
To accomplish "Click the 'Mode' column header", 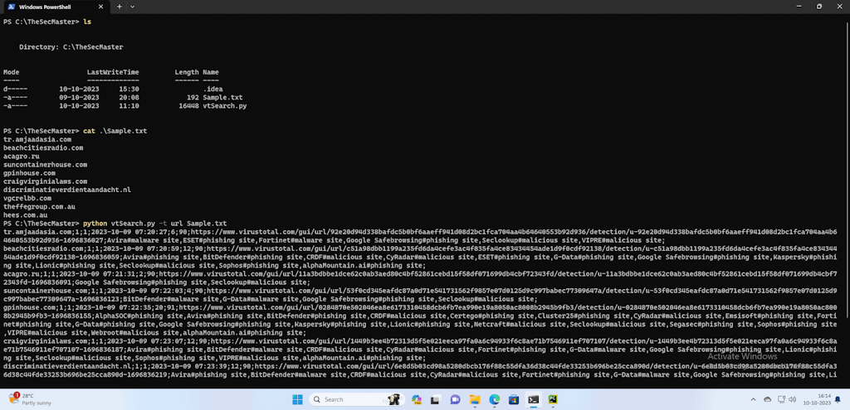I will pyautogui.click(x=12, y=72).
